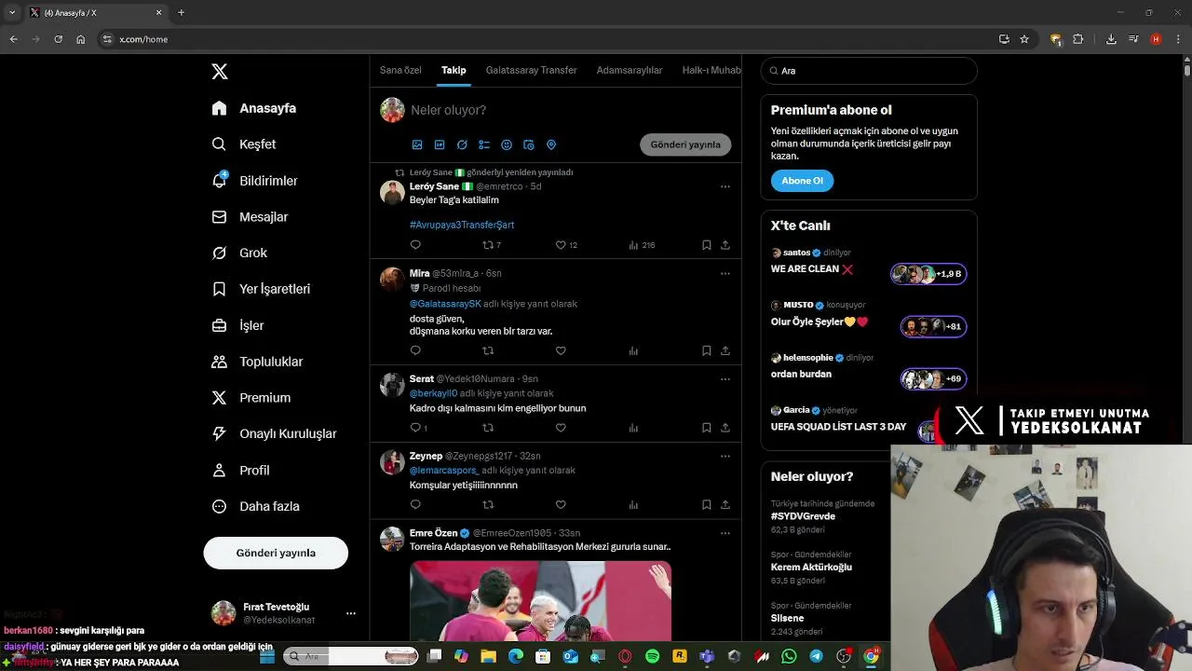Image resolution: width=1192 pixels, height=671 pixels.
Task: Reload page in browser toolbar
Action: click(x=58, y=39)
